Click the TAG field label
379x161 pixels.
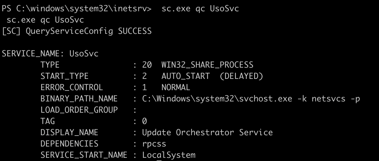coord(47,121)
